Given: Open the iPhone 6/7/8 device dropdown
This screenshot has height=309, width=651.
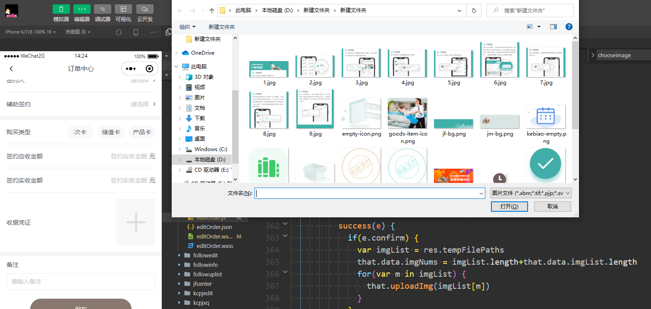Looking at the screenshot, I should pyautogui.click(x=30, y=32).
